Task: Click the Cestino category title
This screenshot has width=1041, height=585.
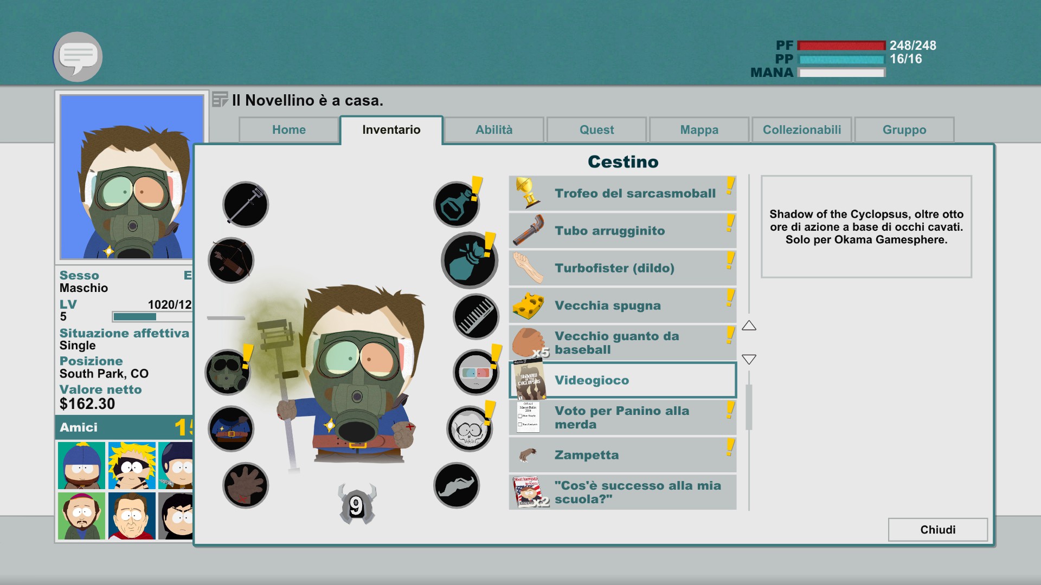Action: 623,161
